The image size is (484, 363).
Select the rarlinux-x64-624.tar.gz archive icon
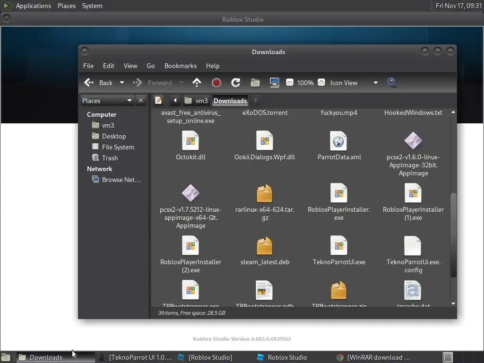coord(265,193)
